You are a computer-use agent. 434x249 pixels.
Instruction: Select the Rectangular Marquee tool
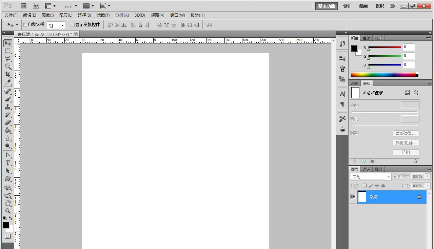[x=8, y=51]
